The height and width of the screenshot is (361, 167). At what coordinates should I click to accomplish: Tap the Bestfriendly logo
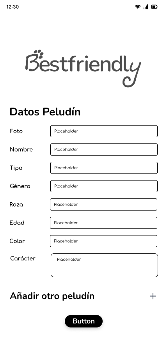[x=83, y=68]
